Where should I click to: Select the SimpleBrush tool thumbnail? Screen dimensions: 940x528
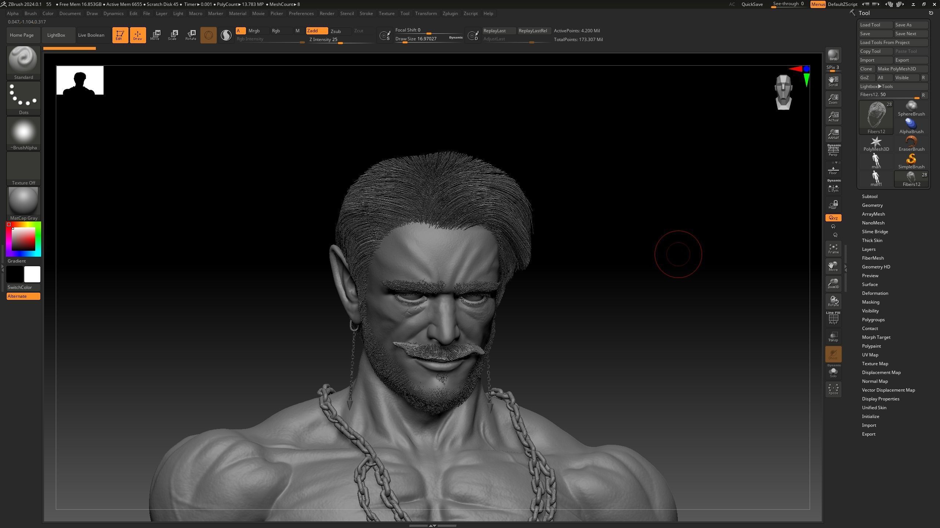(911, 161)
